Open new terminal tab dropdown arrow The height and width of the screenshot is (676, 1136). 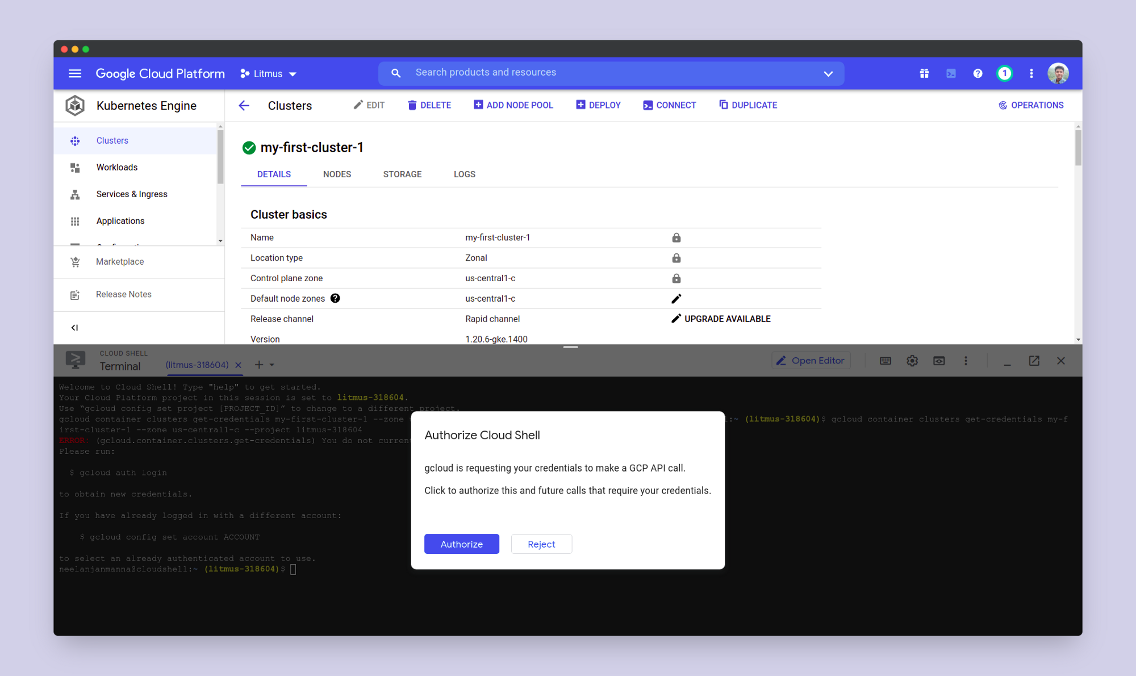pos(272,365)
